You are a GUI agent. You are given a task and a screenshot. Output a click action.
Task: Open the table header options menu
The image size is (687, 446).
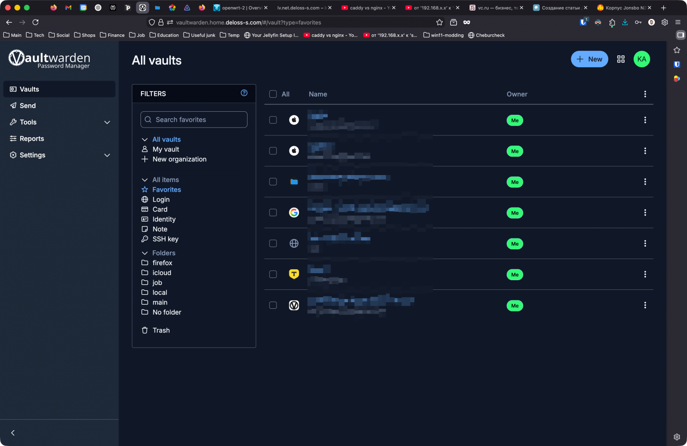(x=645, y=94)
